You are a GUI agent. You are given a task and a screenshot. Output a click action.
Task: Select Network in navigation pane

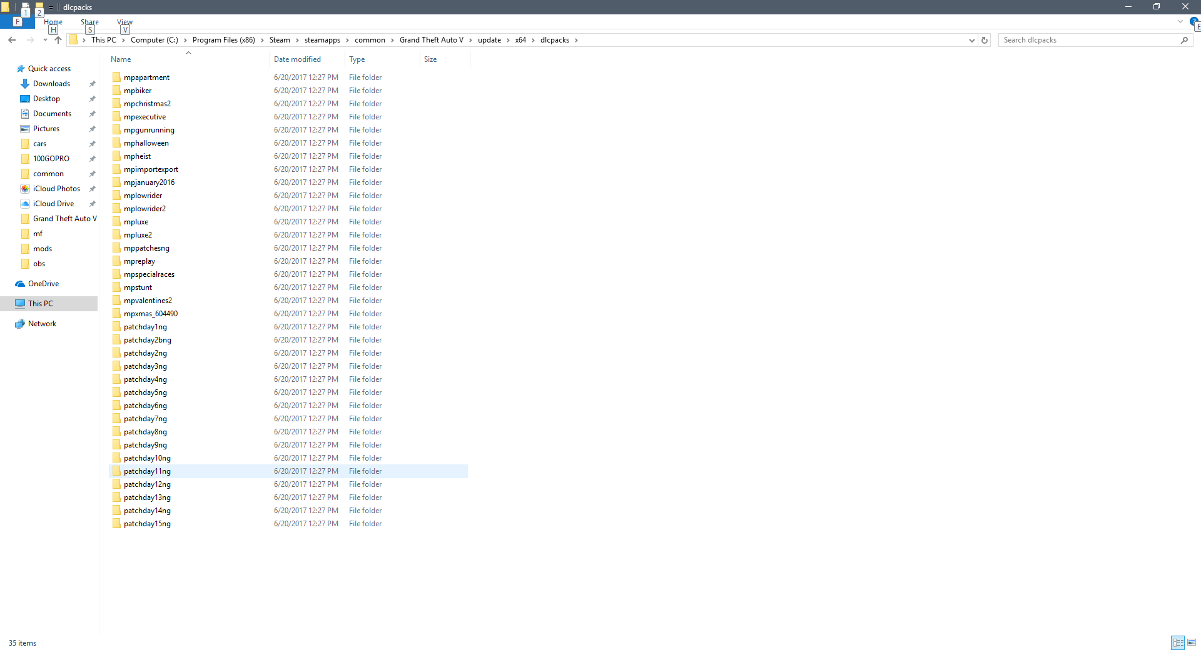click(x=42, y=324)
